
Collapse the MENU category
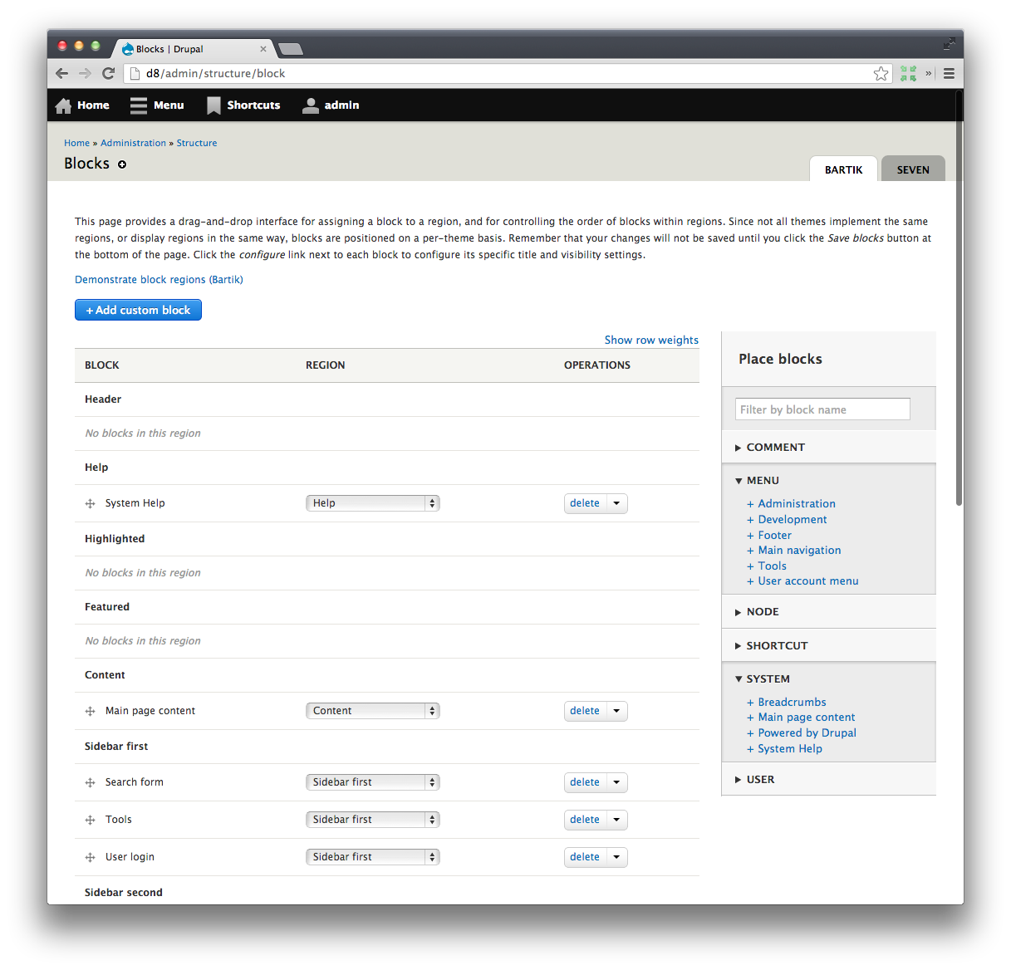[x=828, y=480]
